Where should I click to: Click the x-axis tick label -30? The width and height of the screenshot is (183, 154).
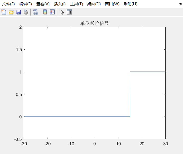[x=24, y=144]
